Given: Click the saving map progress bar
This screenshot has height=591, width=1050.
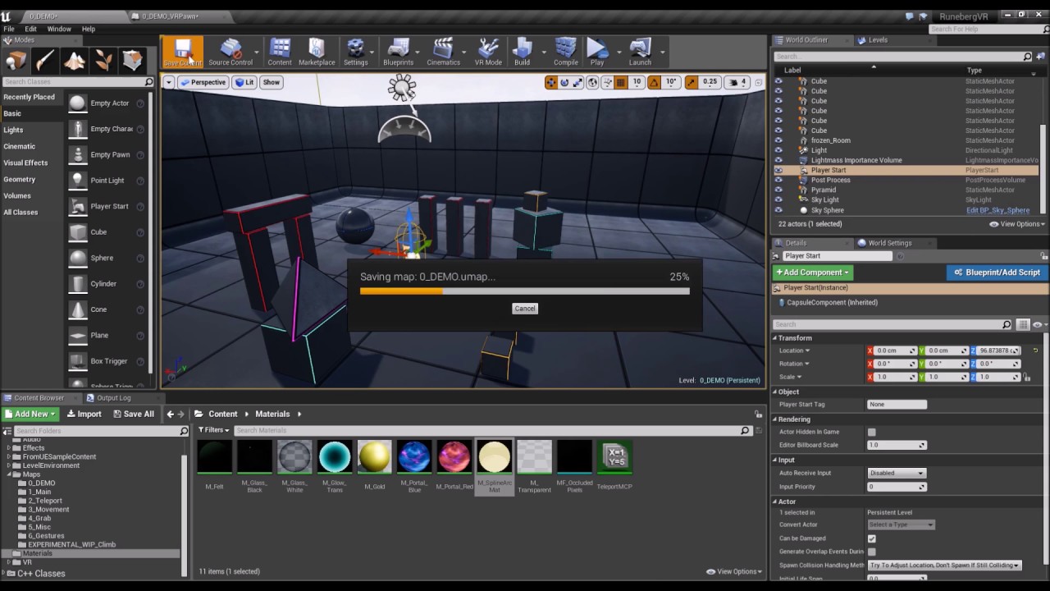Looking at the screenshot, I should [x=525, y=291].
